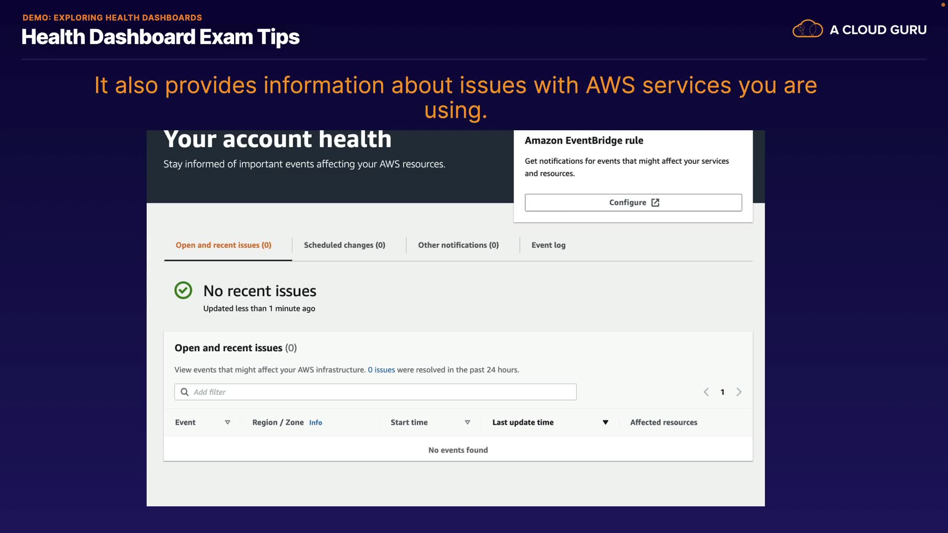Click the Affected resources column header
948x533 pixels.
pyautogui.click(x=664, y=422)
